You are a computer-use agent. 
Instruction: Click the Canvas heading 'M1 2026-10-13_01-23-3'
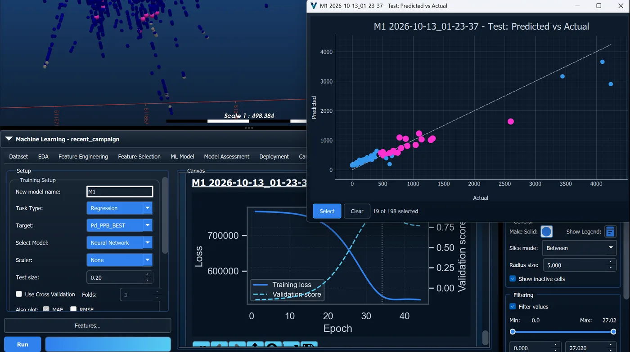point(249,183)
